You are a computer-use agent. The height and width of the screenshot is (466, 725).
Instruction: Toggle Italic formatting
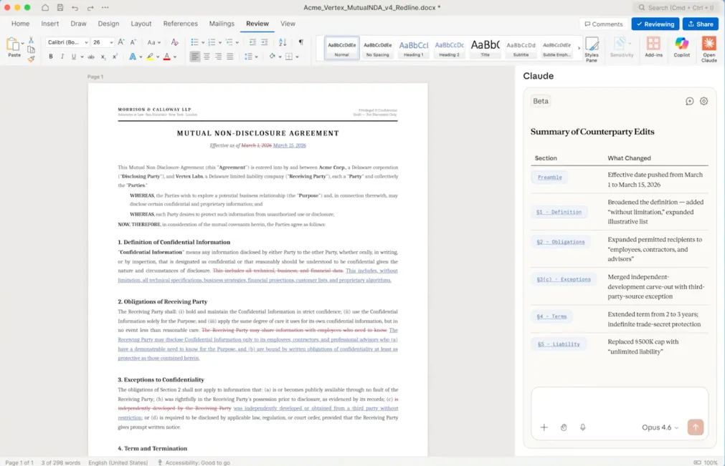62,57
